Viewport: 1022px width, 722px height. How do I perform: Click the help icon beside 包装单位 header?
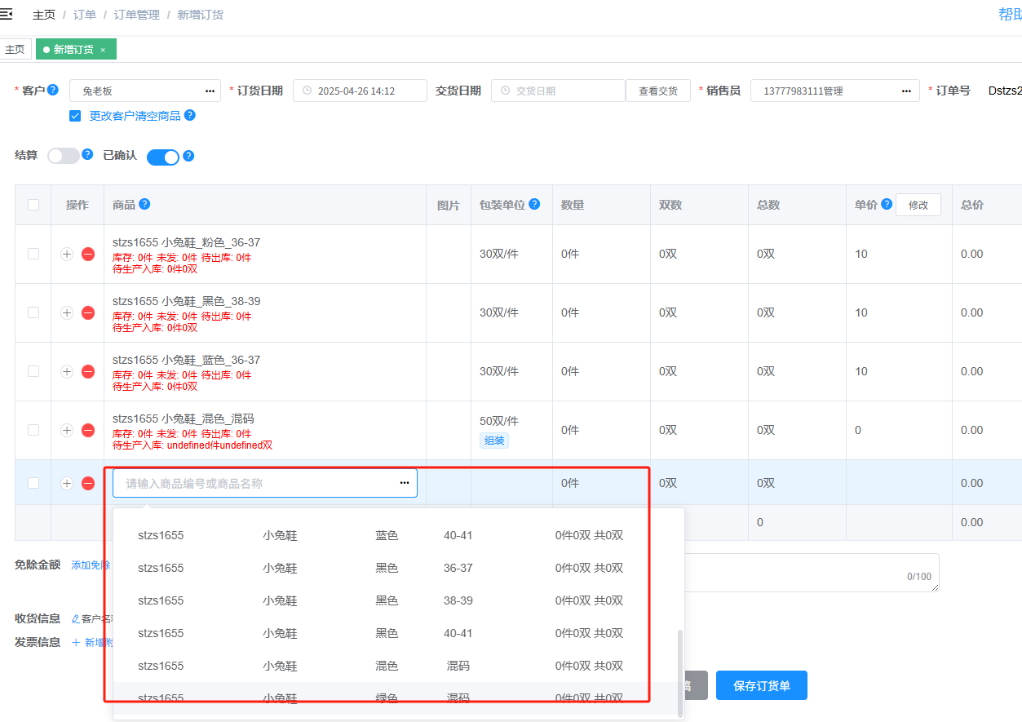pos(534,204)
